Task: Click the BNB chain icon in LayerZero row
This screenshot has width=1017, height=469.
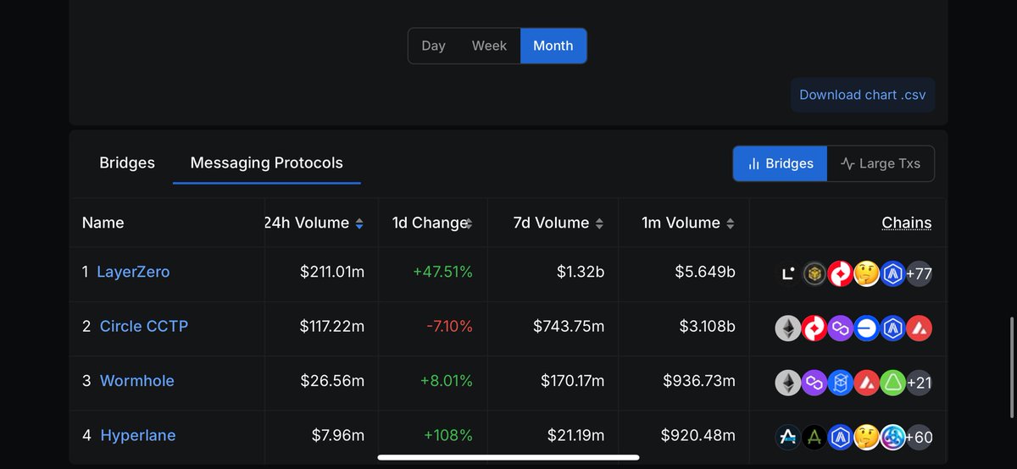Action: pyautogui.click(x=814, y=273)
